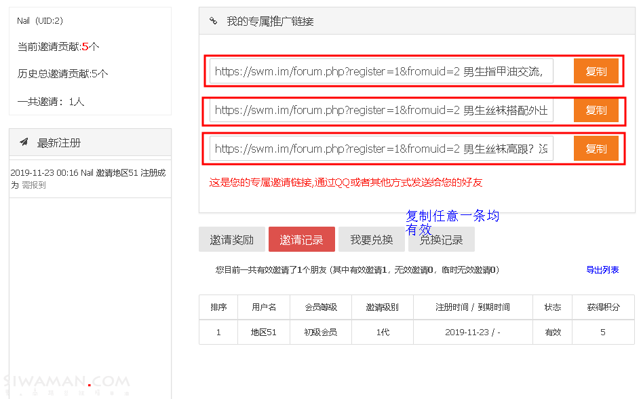Copy the 男生丝袜高跟 invite link
The width and height of the screenshot is (641, 399).
pos(596,149)
